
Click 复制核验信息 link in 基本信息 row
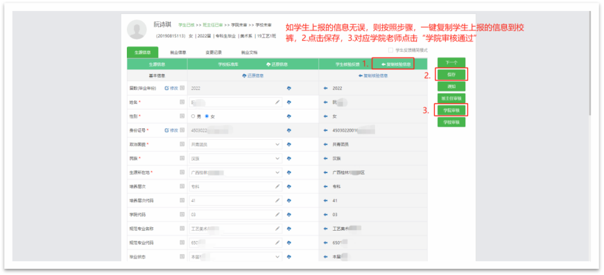(373, 76)
